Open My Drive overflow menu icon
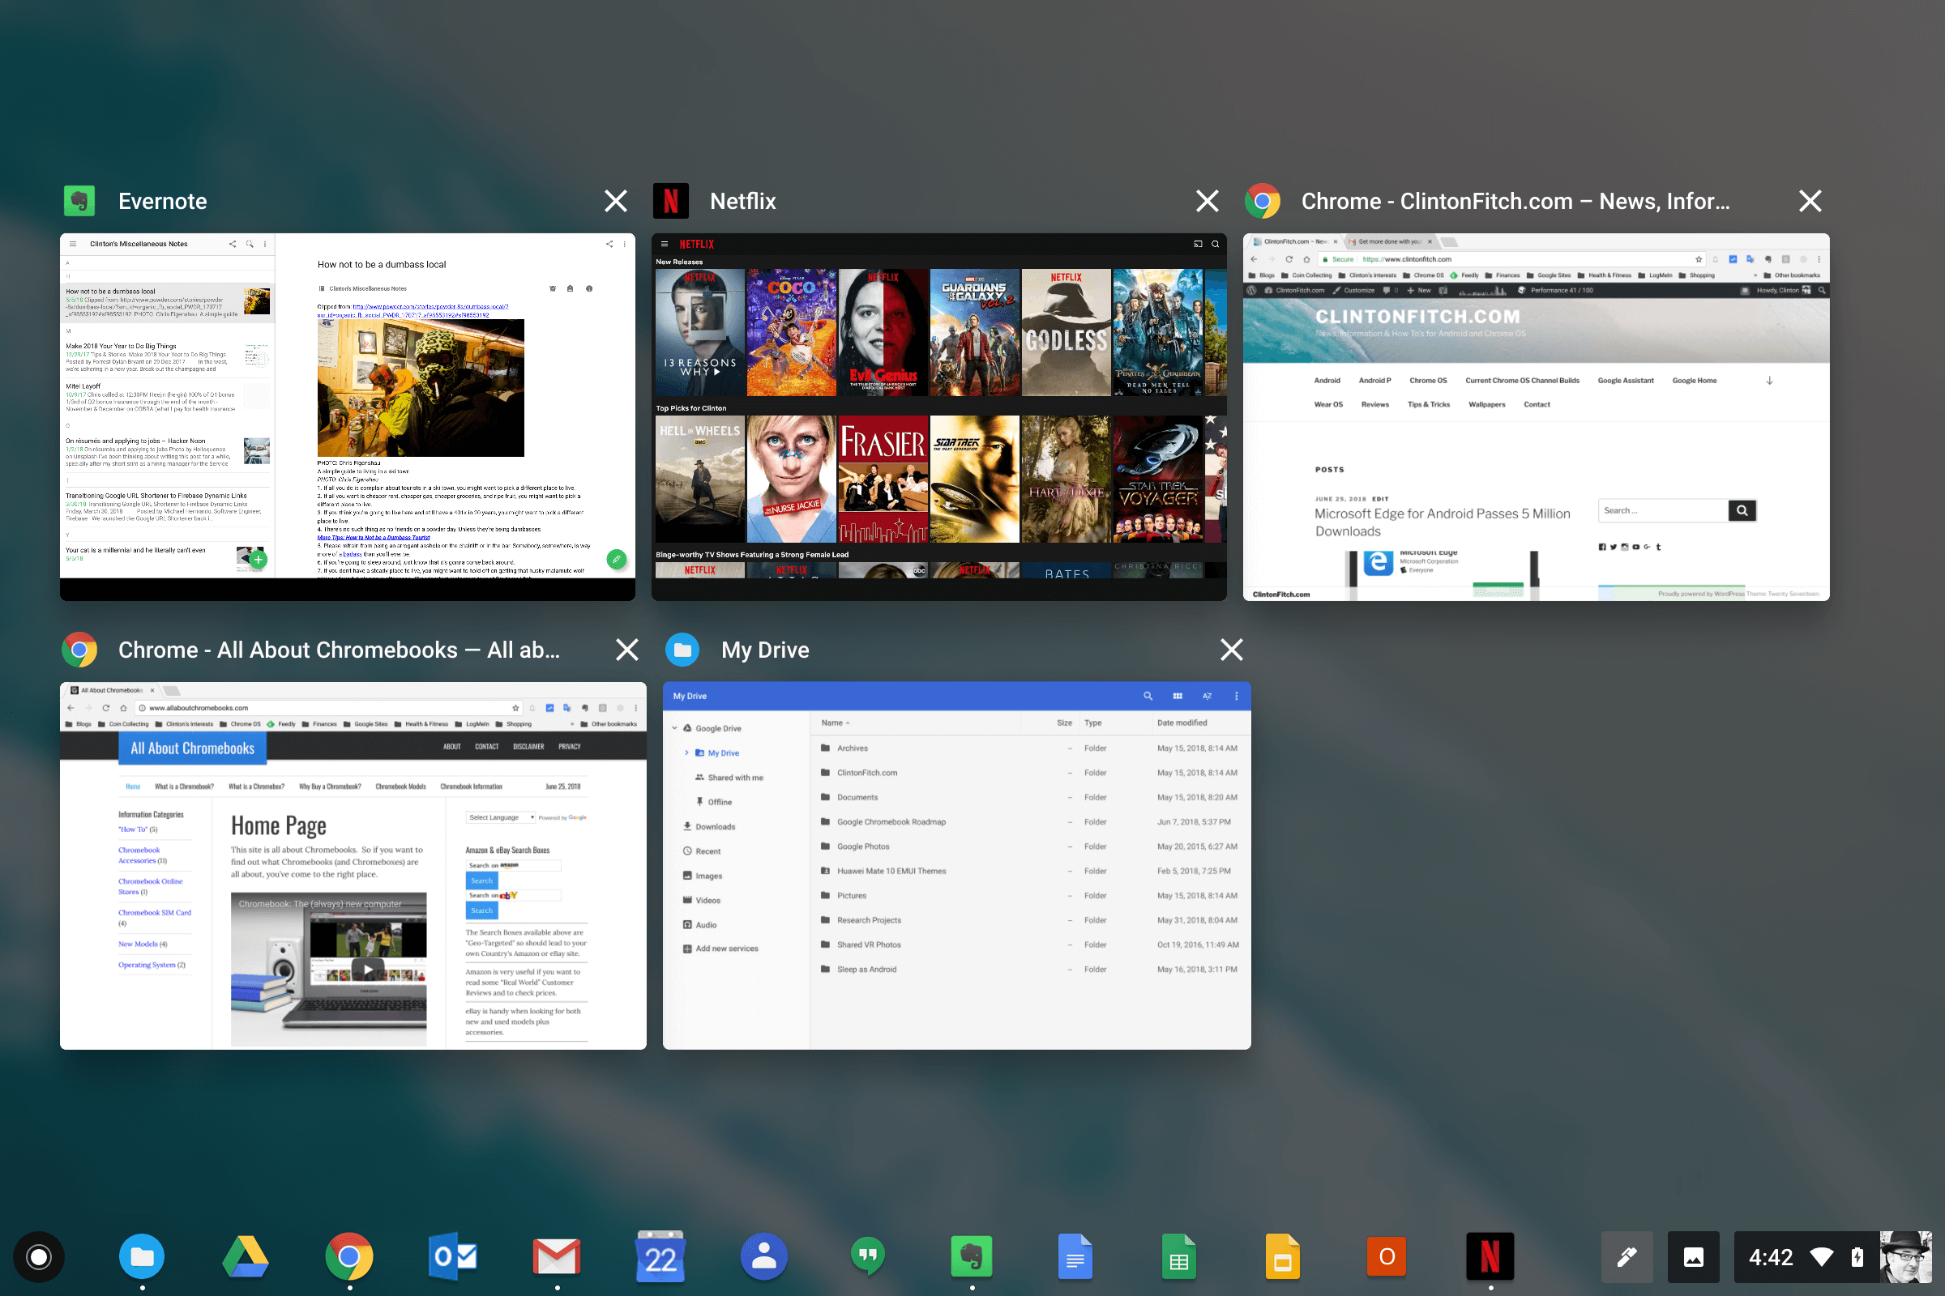1945x1296 pixels. coord(1237,696)
